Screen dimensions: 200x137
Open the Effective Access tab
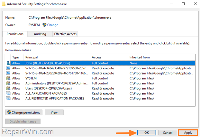[65, 34]
